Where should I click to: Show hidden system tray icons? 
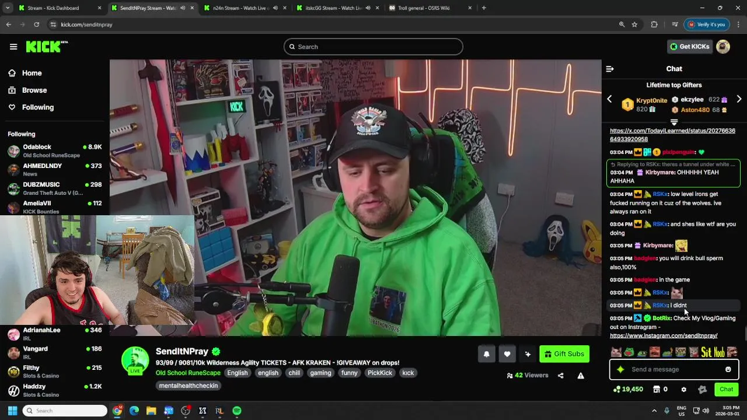coord(654,411)
